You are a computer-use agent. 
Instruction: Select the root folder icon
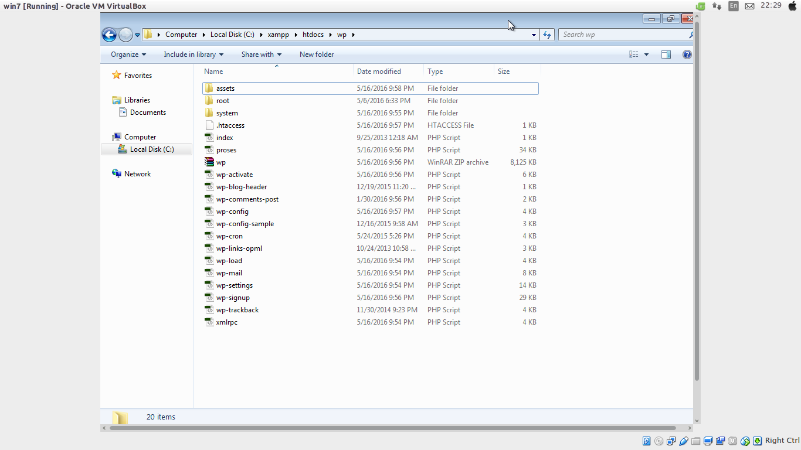(x=209, y=101)
